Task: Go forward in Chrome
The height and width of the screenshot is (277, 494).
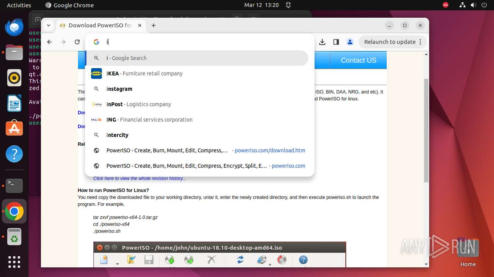Action: point(63,42)
